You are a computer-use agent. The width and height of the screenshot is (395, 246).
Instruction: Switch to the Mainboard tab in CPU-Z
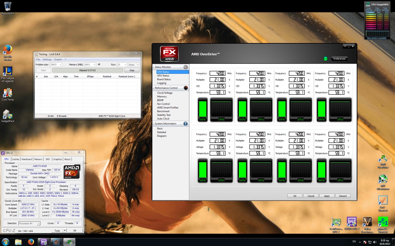pyautogui.click(x=27, y=159)
